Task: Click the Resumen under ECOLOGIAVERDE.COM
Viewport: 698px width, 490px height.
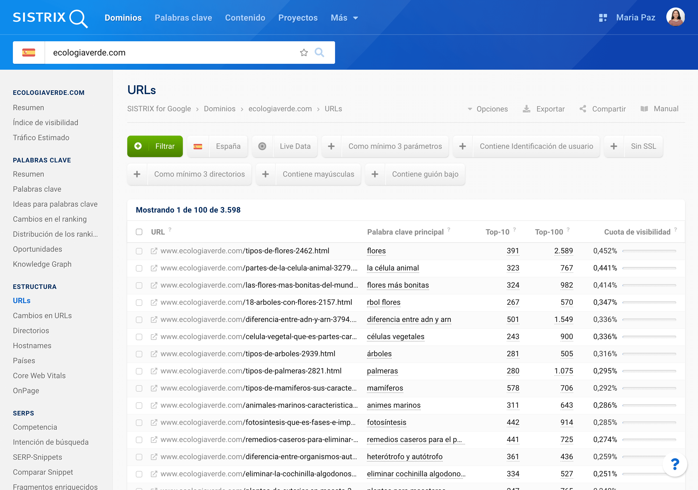Action: pyautogui.click(x=28, y=107)
